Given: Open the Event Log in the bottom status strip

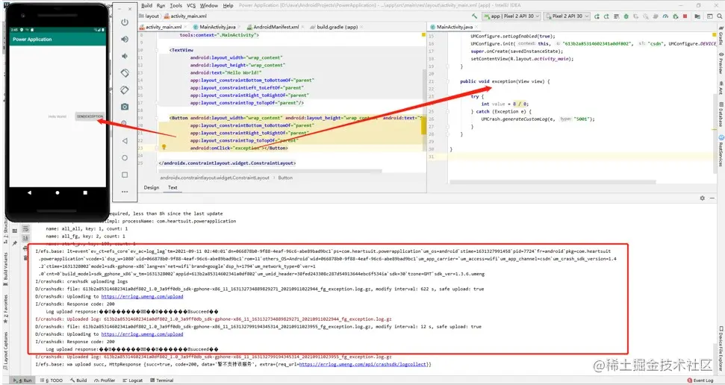Looking at the screenshot, I should [700, 381].
